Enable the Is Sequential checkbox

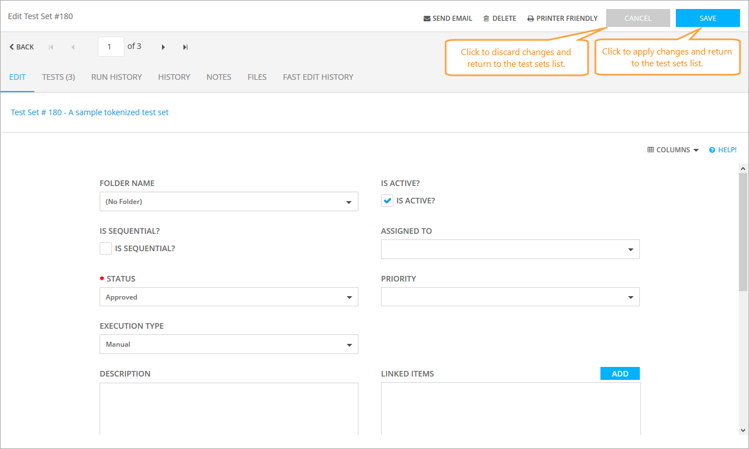(x=106, y=248)
